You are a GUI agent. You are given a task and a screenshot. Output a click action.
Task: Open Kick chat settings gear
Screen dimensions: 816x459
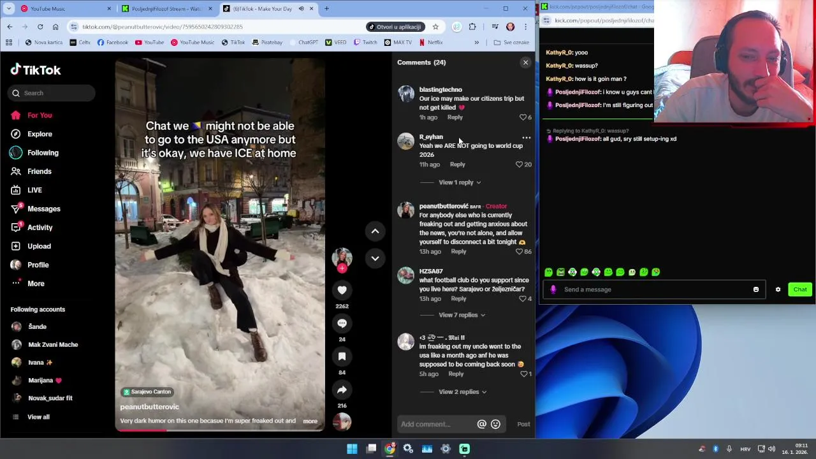click(x=778, y=289)
